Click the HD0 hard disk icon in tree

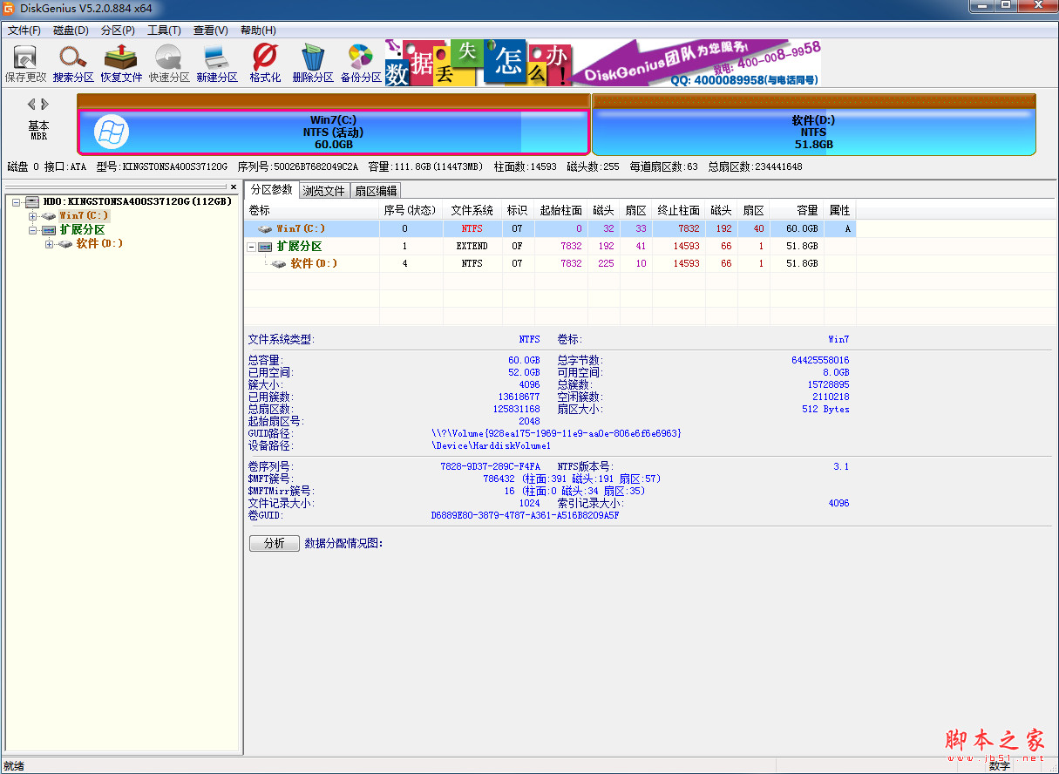point(32,201)
